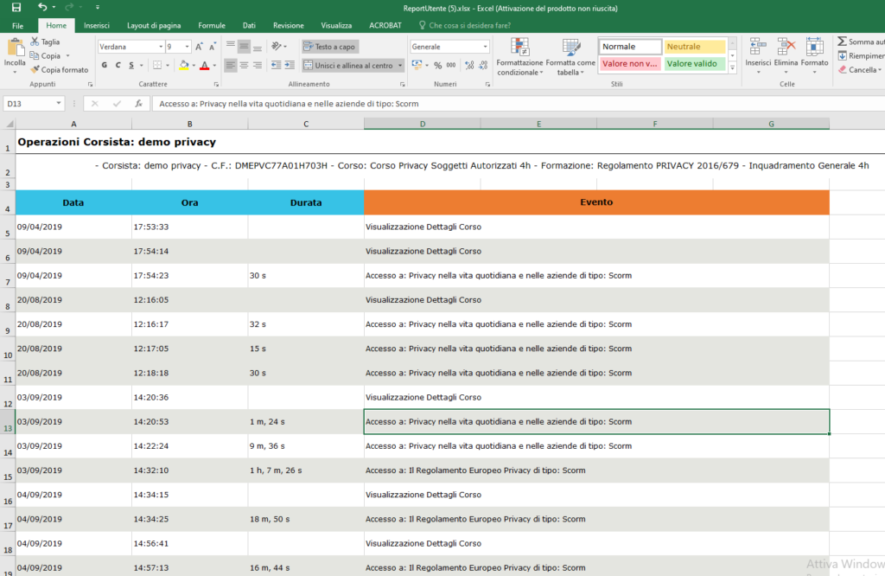
Task: Open the font size 9 dropdown
Action: pyautogui.click(x=188, y=47)
